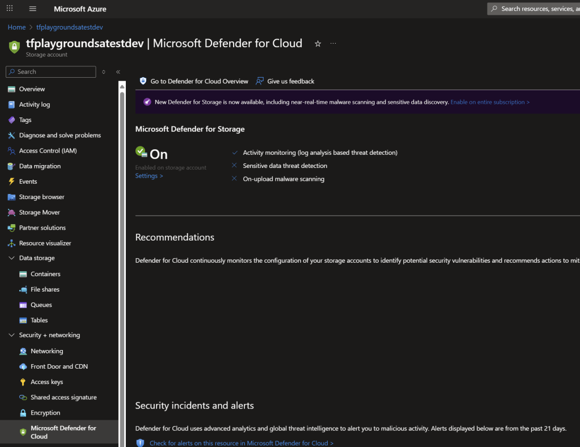This screenshot has height=447, width=580.
Task: Open Access Control (IAM) in sidebar
Action: pyautogui.click(x=48, y=151)
